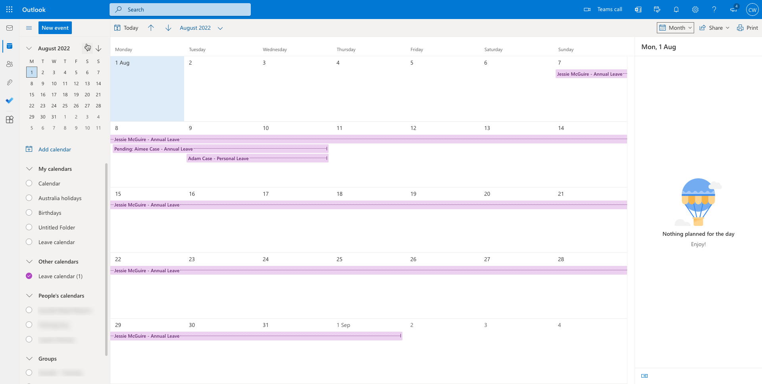Open the Files paperclip icon
Screen dimensions: 762x384
tap(10, 82)
